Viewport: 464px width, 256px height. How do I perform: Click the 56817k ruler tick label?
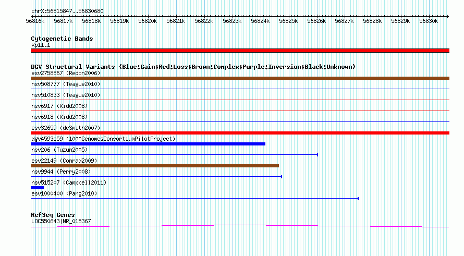coord(63,21)
